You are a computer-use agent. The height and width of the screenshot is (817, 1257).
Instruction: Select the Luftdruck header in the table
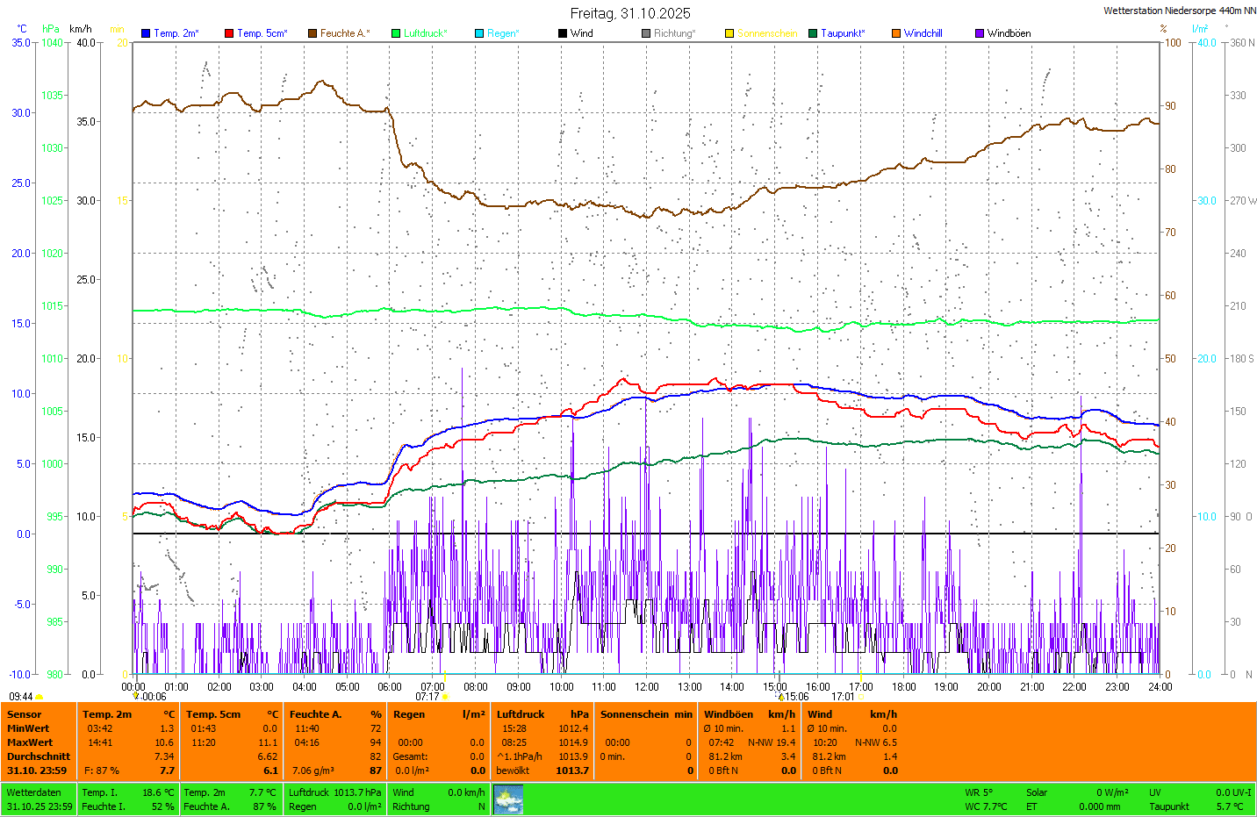point(521,714)
